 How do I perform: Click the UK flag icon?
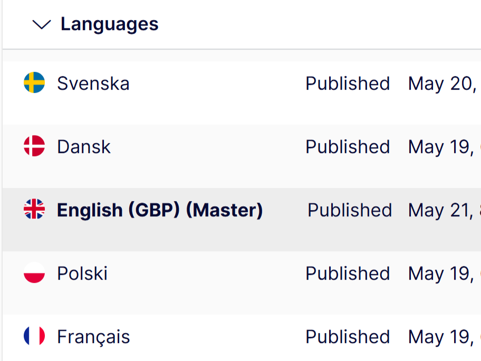34,209
